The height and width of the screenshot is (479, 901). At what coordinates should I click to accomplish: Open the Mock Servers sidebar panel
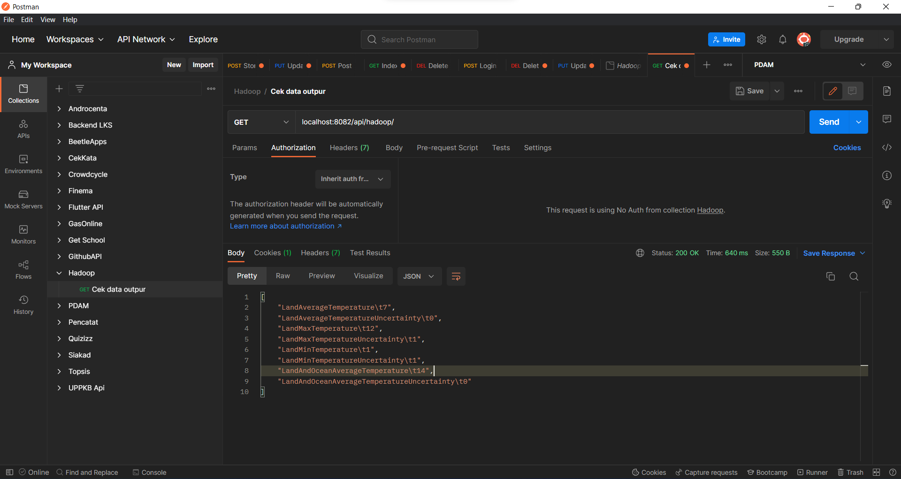point(23,200)
